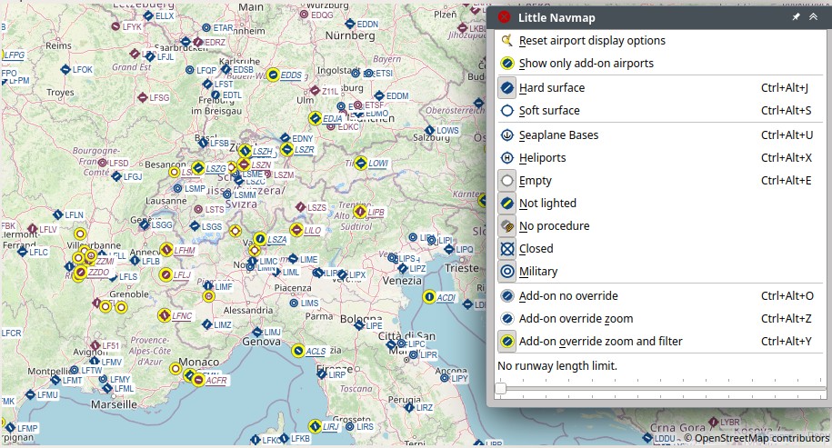Toggle the Empty airports icon

click(507, 180)
